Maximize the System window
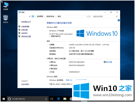The height and width of the screenshot is (102, 135). tap(111, 12)
